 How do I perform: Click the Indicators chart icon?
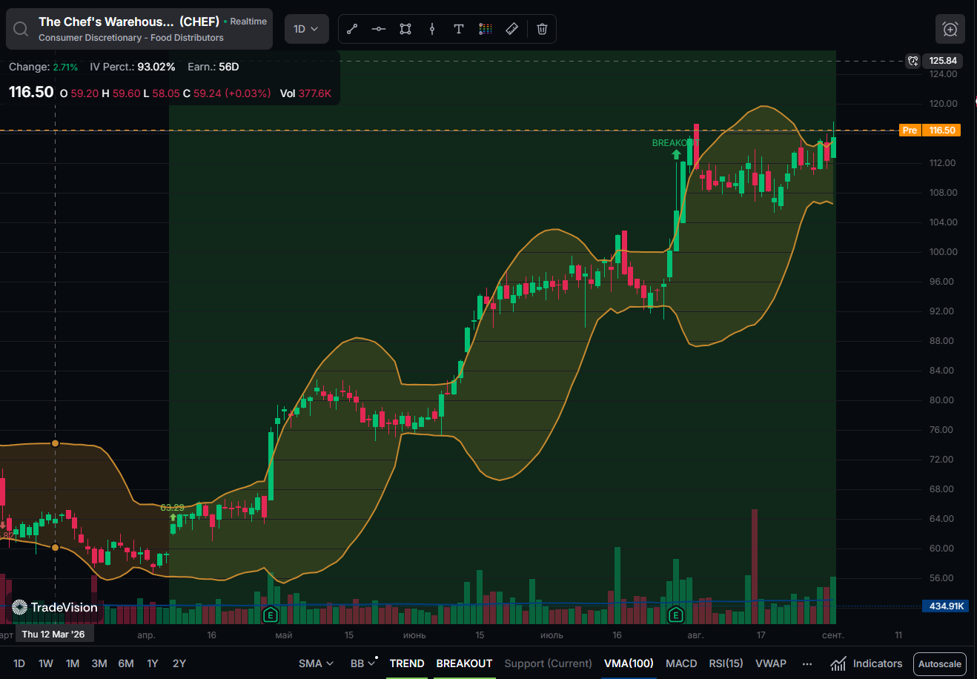coord(838,663)
